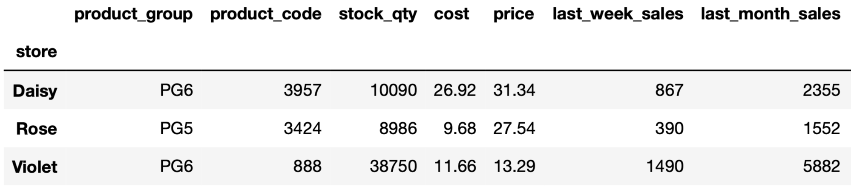Screen dimensions: 851x192
Task: Click Daisy's stock quantity 10090
Action: pyautogui.click(x=393, y=90)
